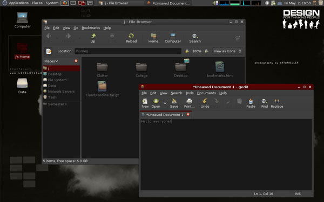Open Find in gedit toolbar
324x202 pixels.
pyautogui.click(x=264, y=103)
